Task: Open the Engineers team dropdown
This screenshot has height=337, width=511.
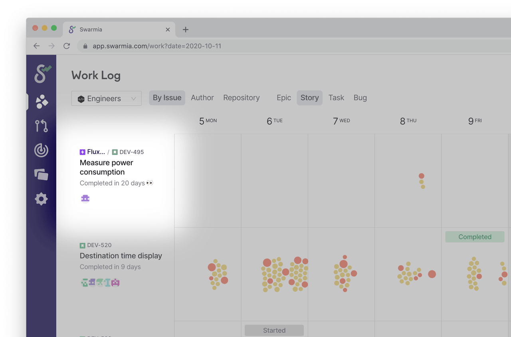Action: [x=106, y=98]
